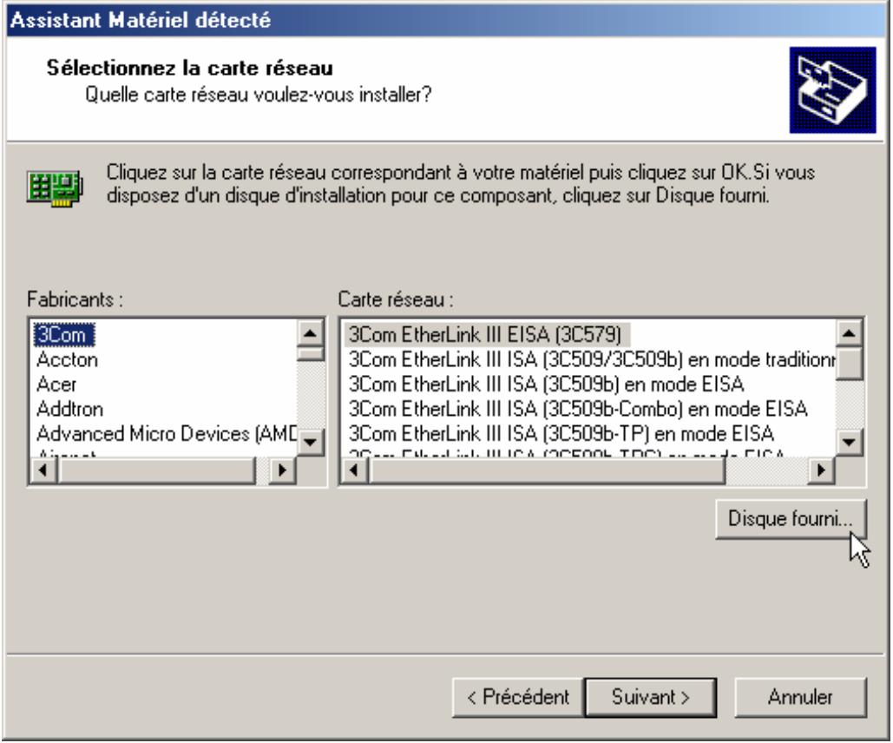Select Accton manufacturer
893x743 pixels.
click(67, 359)
